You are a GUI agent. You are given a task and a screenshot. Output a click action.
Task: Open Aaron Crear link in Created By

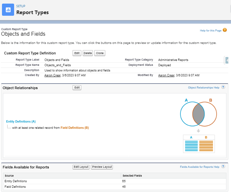point(52,75)
